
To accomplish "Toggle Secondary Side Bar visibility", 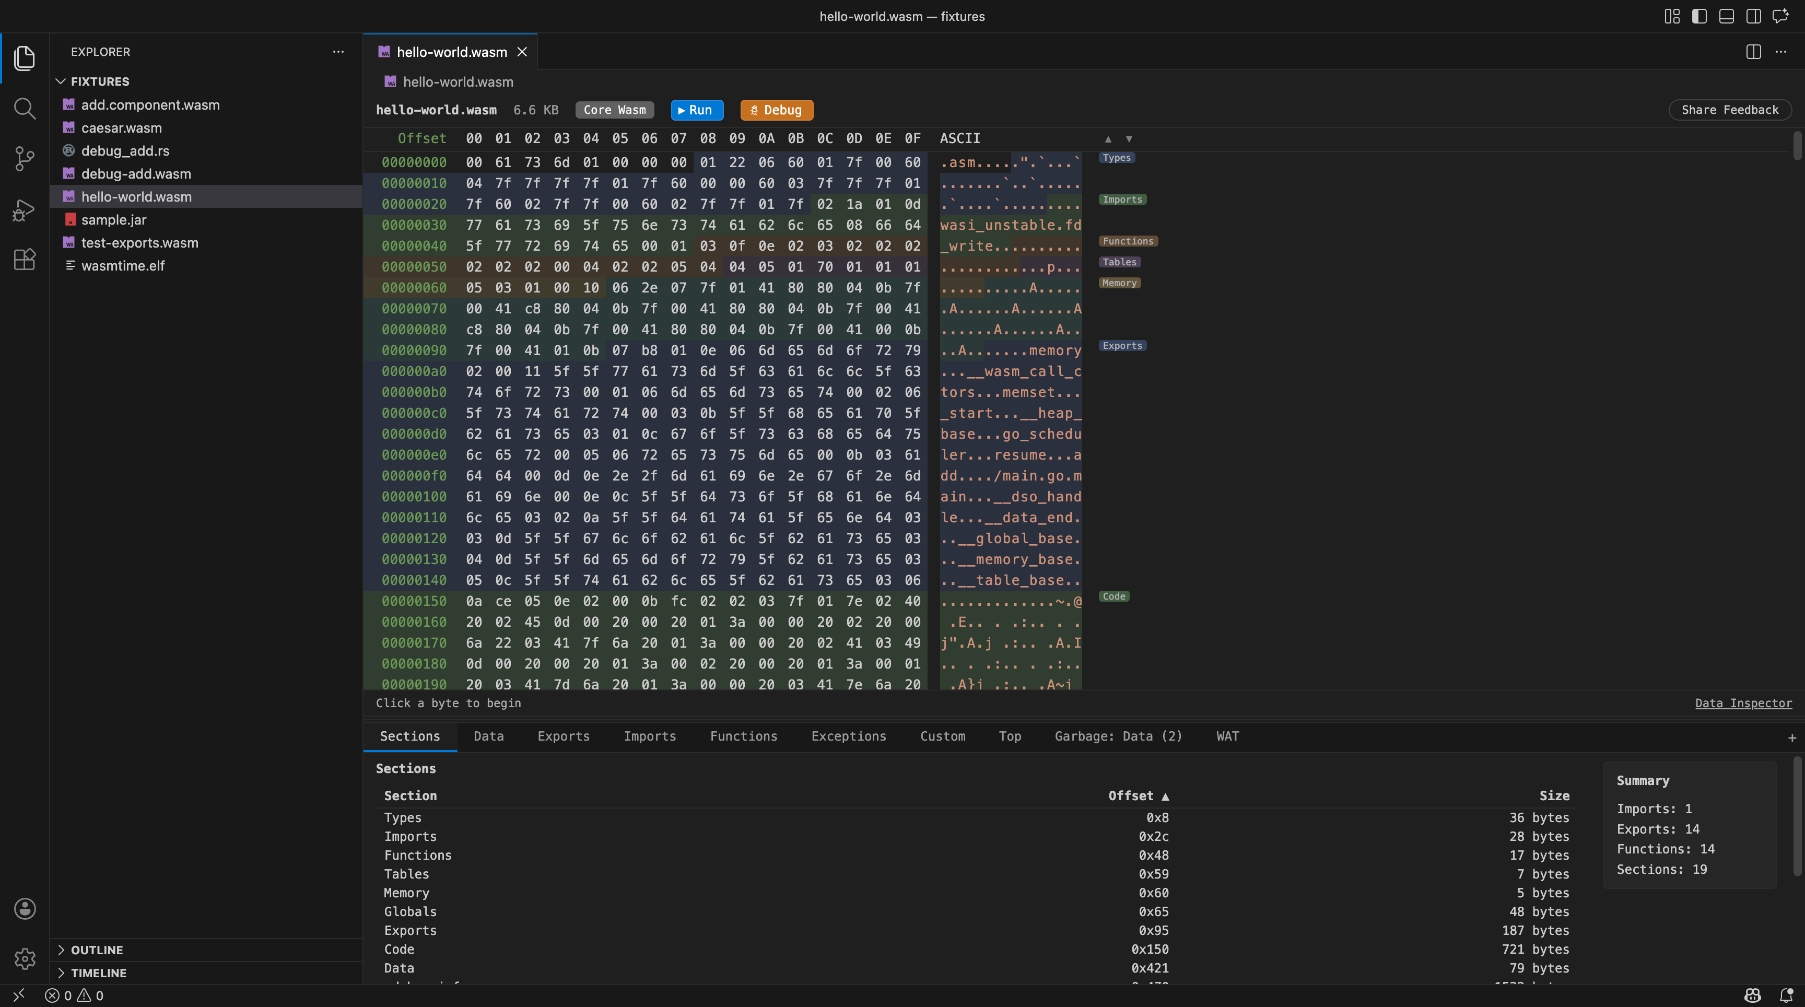I will (x=1754, y=16).
